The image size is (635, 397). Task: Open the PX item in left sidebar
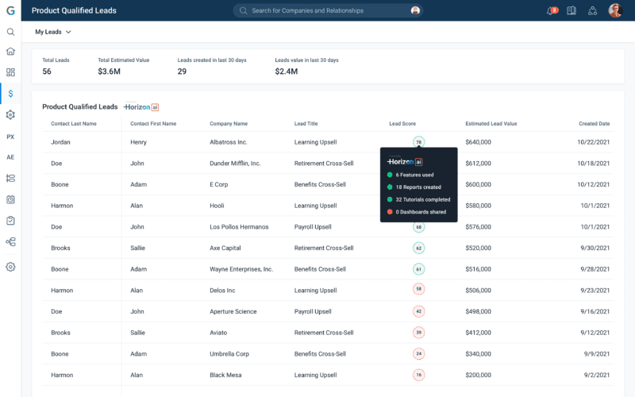10,137
